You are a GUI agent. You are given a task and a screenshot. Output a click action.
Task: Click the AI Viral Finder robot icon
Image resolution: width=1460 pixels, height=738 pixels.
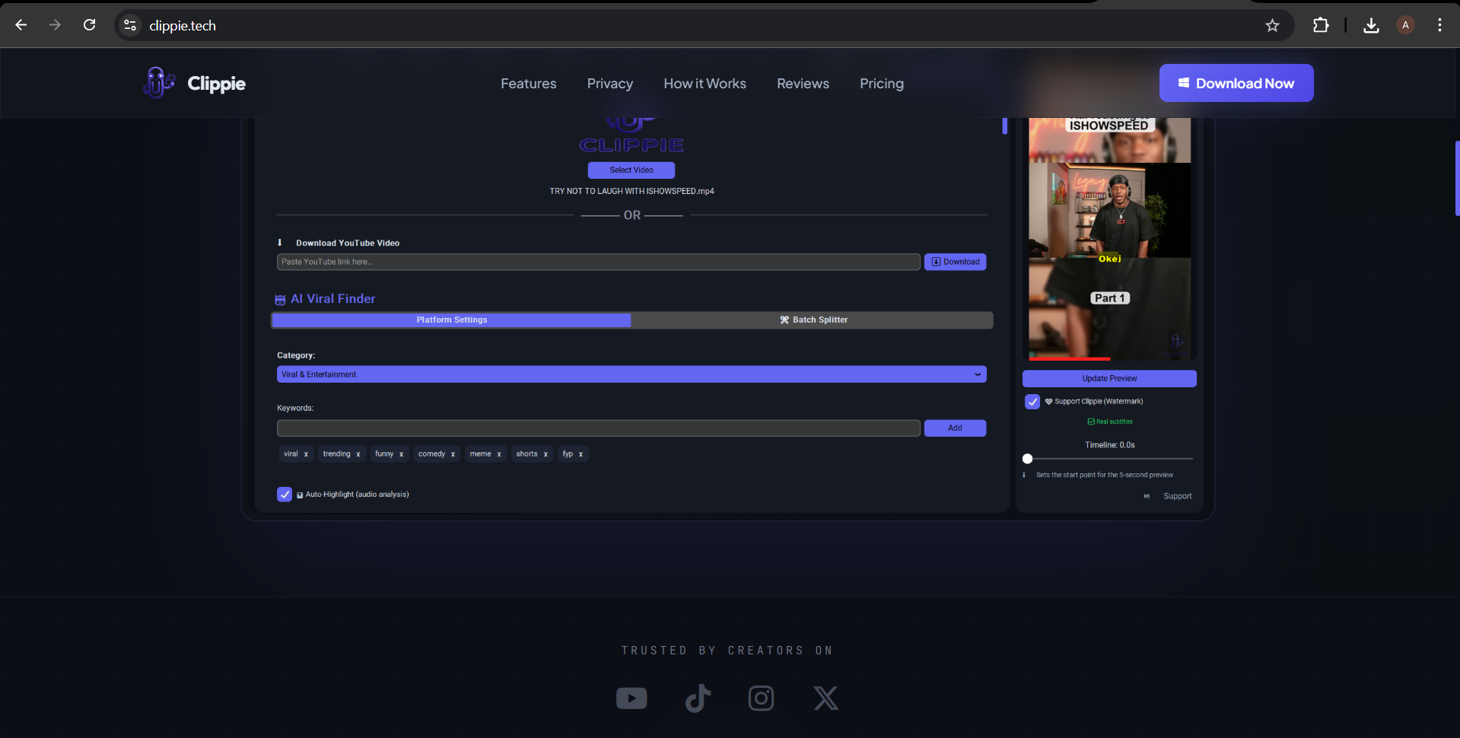click(x=280, y=300)
